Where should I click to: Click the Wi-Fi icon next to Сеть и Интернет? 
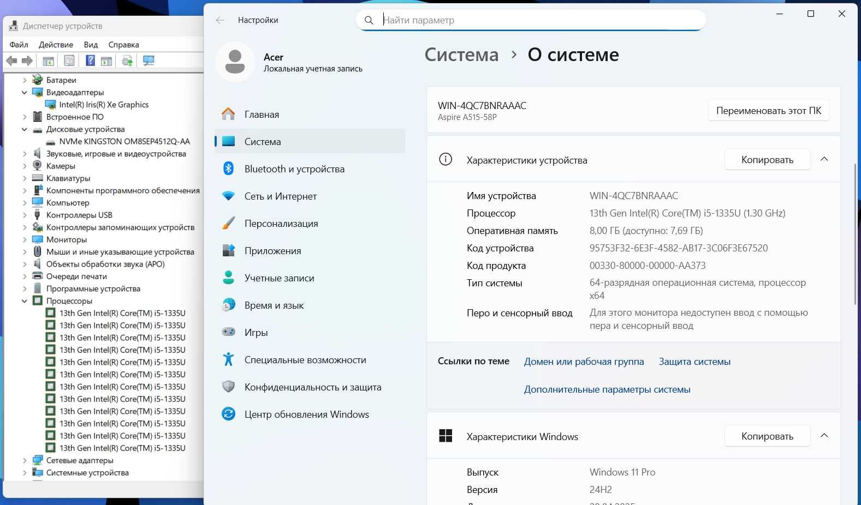tap(228, 196)
